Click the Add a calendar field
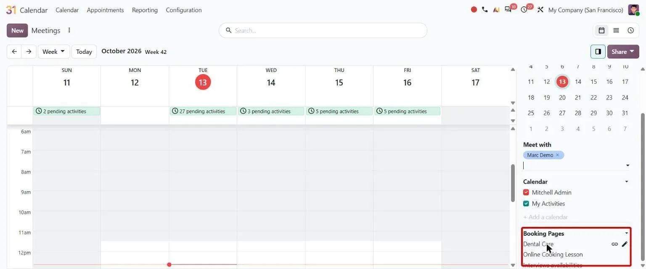The image size is (646, 269). tap(576, 217)
